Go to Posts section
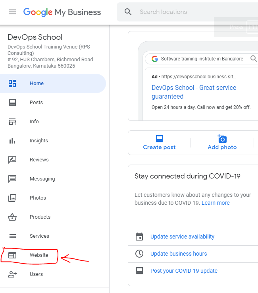Screen dimensions: 258x293 point(36,103)
